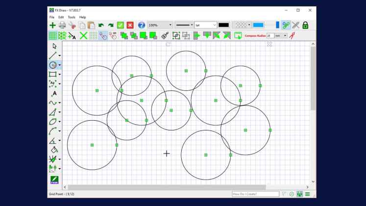The width and height of the screenshot is (366, 206).
Task: Toggle the green padlock lock
Action: click(x=305, y=25)
